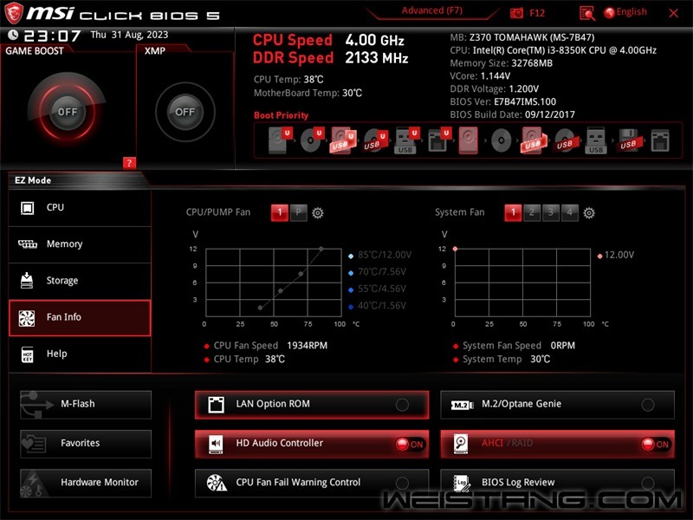The width and height of the screenshot is (693, 520).
Task: Select the UEFI USB key boot icon
Action: coord(406,140)
